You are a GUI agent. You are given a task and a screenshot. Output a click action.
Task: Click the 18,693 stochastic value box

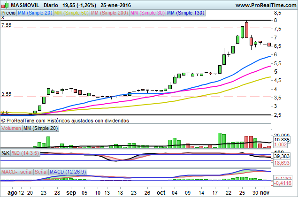pos(282,163)
